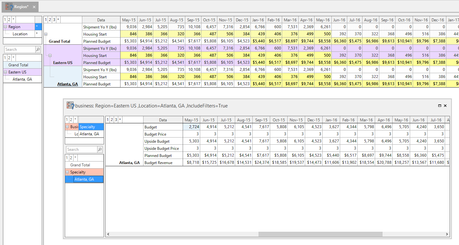Open the underlined Atlanta, GA row link

click(68, 84)
